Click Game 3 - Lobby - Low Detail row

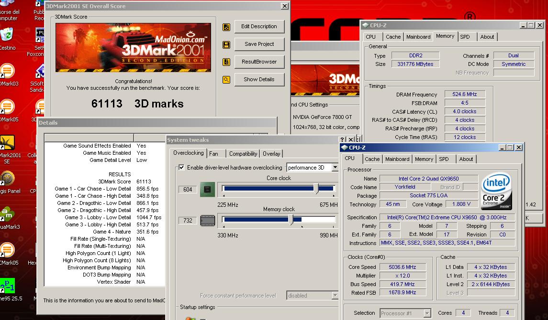pos(104,217)
